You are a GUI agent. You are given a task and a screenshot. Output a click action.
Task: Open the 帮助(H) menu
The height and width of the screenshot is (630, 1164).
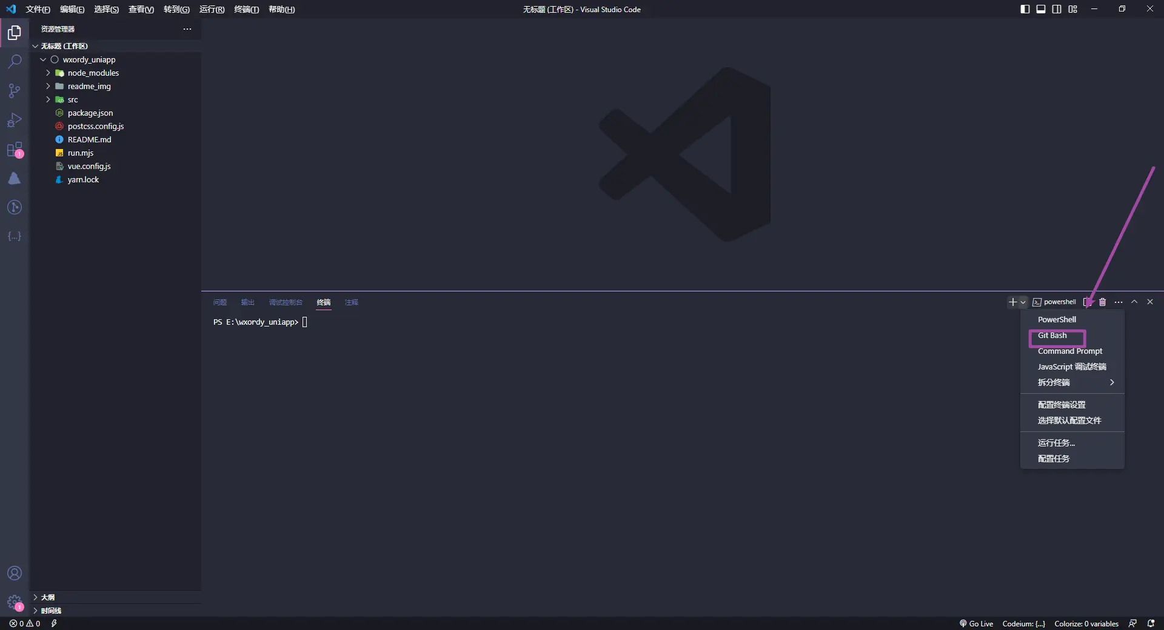[281, 9]
